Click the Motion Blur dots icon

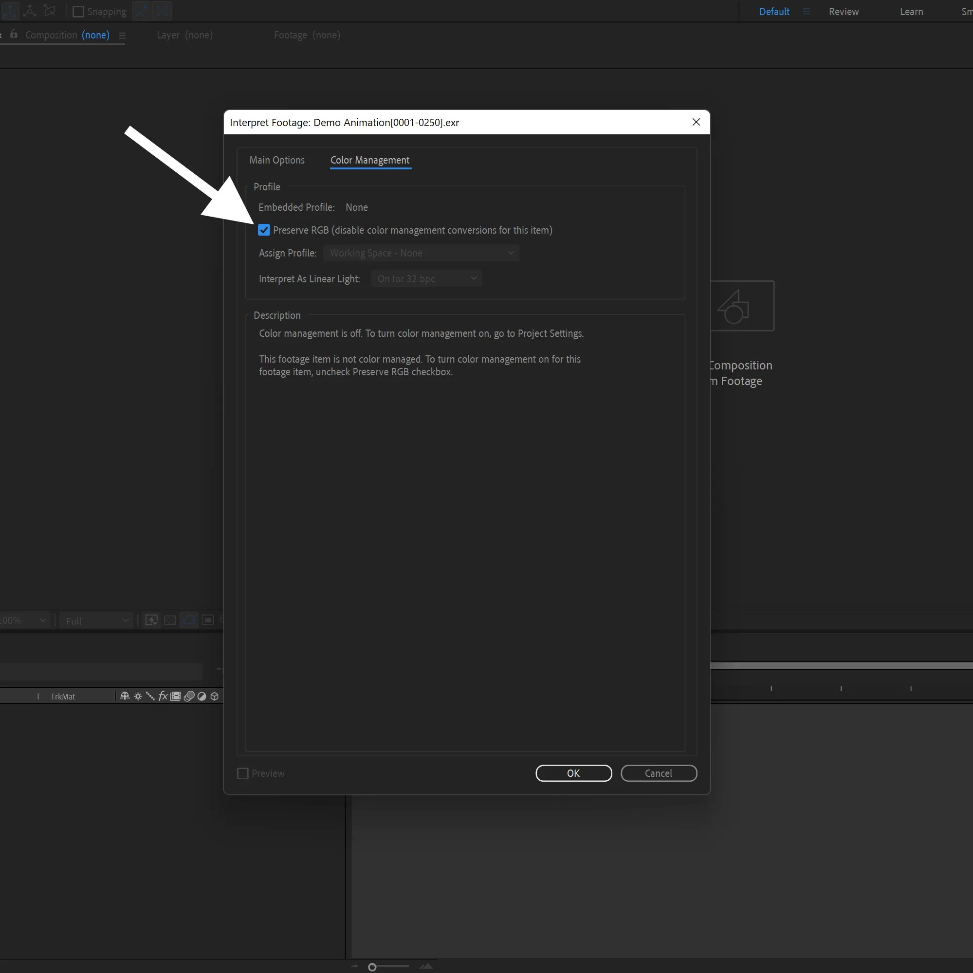click(x=190, y=696)
